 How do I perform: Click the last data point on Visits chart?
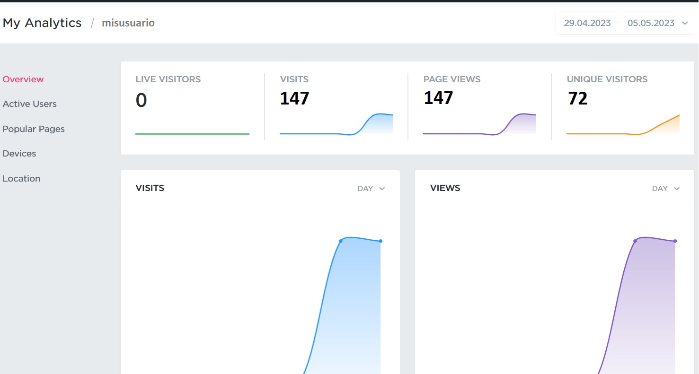pos(380,241)
